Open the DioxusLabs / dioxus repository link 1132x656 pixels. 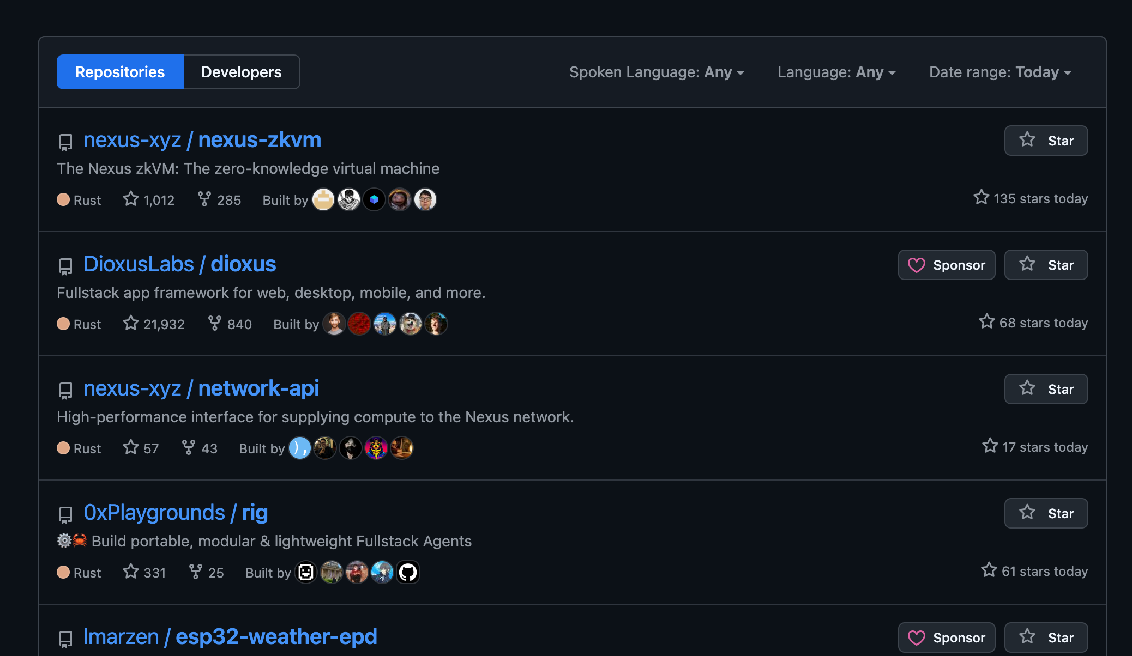coord(180,264)
